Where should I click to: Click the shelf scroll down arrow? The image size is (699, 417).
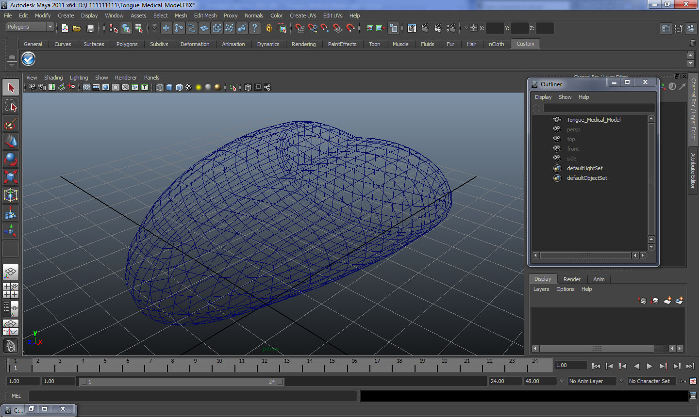(x=691, y=64)
